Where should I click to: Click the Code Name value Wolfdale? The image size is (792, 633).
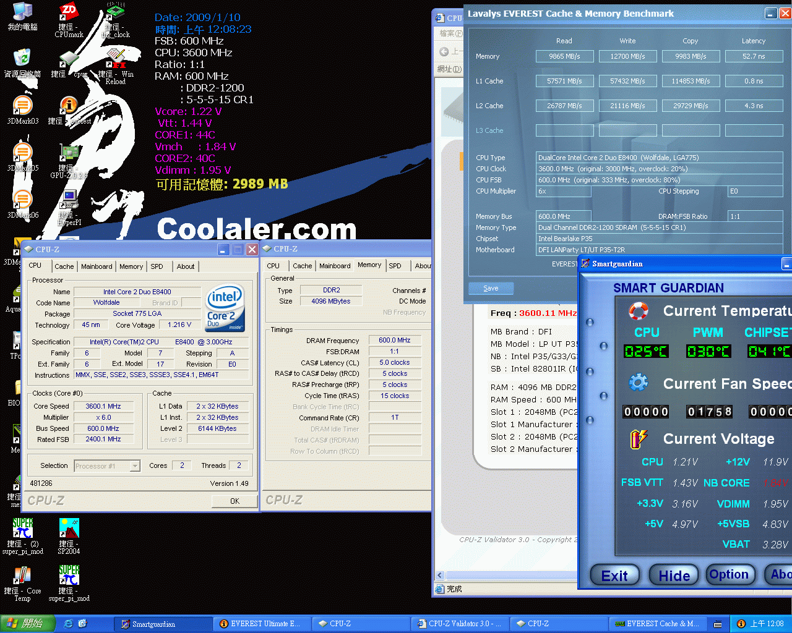[106, 302]
